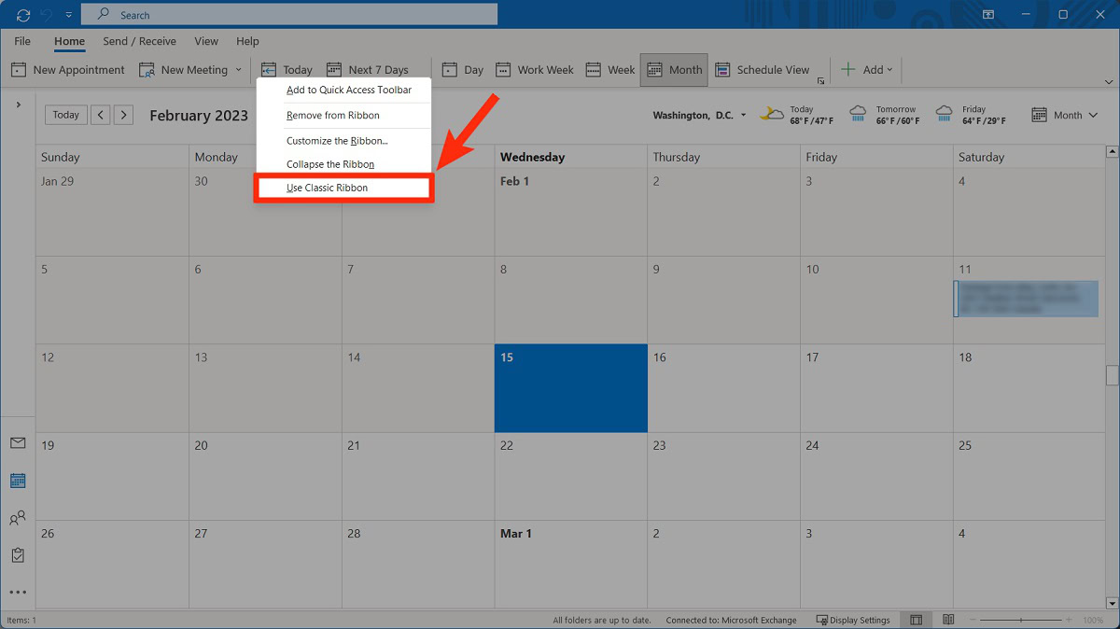Screen dimensions: 1120x629
Task: Open the Calendar module icon
Action: tap(18, 481)
